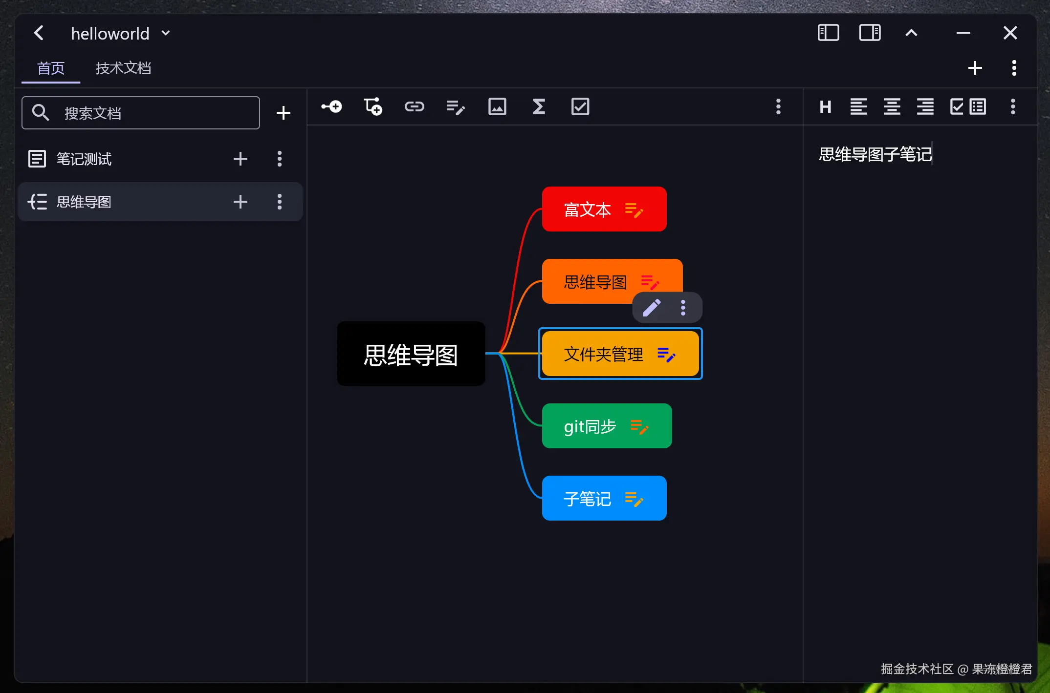Click the add child node icon

coord(331,106)
